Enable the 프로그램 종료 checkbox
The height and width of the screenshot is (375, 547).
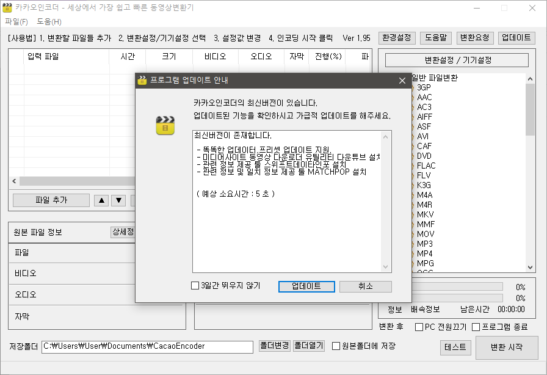point(476,327)
